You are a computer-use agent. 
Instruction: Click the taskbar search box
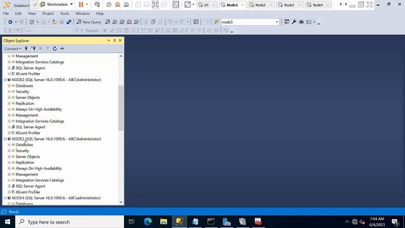click(x=70, y=222)
